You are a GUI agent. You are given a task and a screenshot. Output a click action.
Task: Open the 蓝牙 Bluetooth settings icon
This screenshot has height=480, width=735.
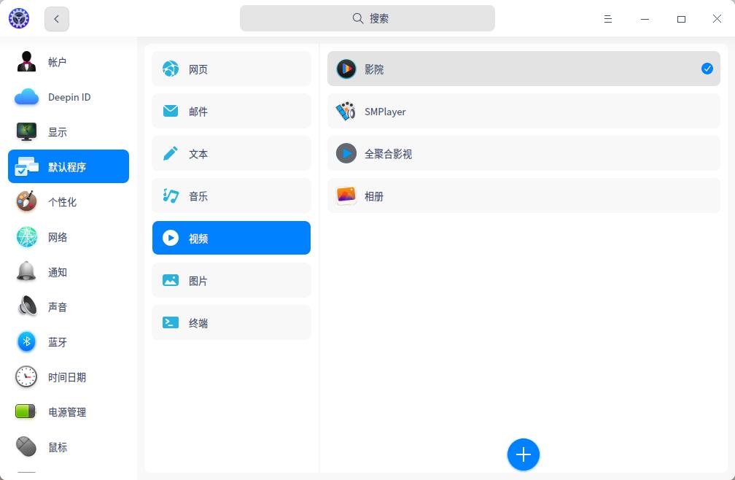[26, 342]
